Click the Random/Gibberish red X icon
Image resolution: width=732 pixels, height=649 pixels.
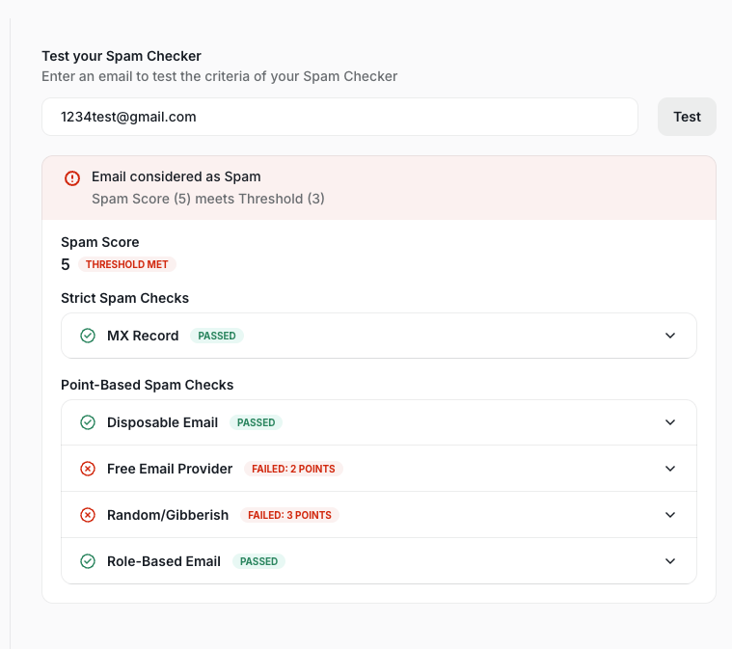tap(88, 515)
